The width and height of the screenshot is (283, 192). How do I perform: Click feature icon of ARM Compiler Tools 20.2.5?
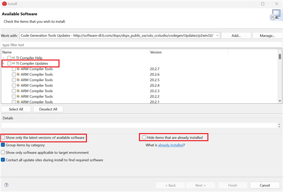pos(18,80)
